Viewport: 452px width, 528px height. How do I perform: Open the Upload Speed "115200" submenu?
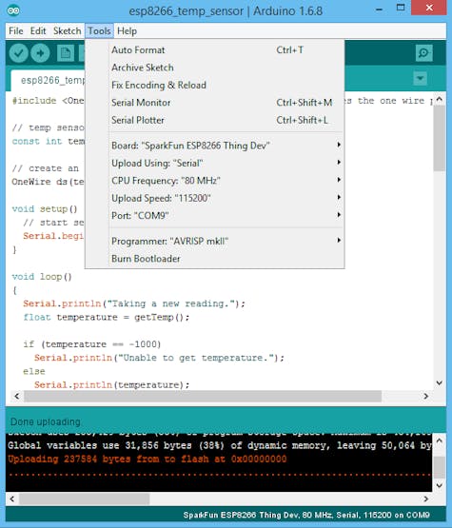(x=214, y=198)
